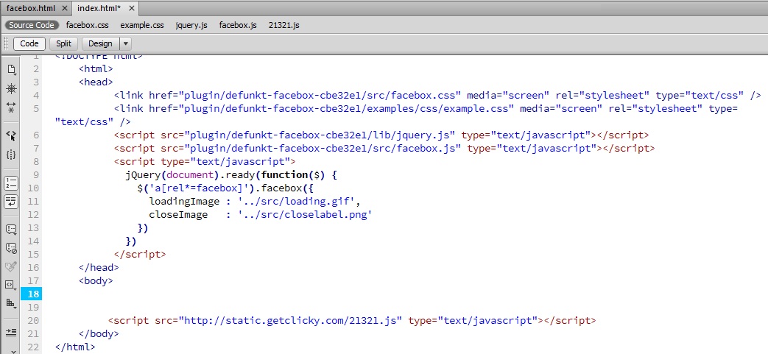This screenshot has height=354, width=768.
Task: Close the index.html* tab
Action: point(130,9)
